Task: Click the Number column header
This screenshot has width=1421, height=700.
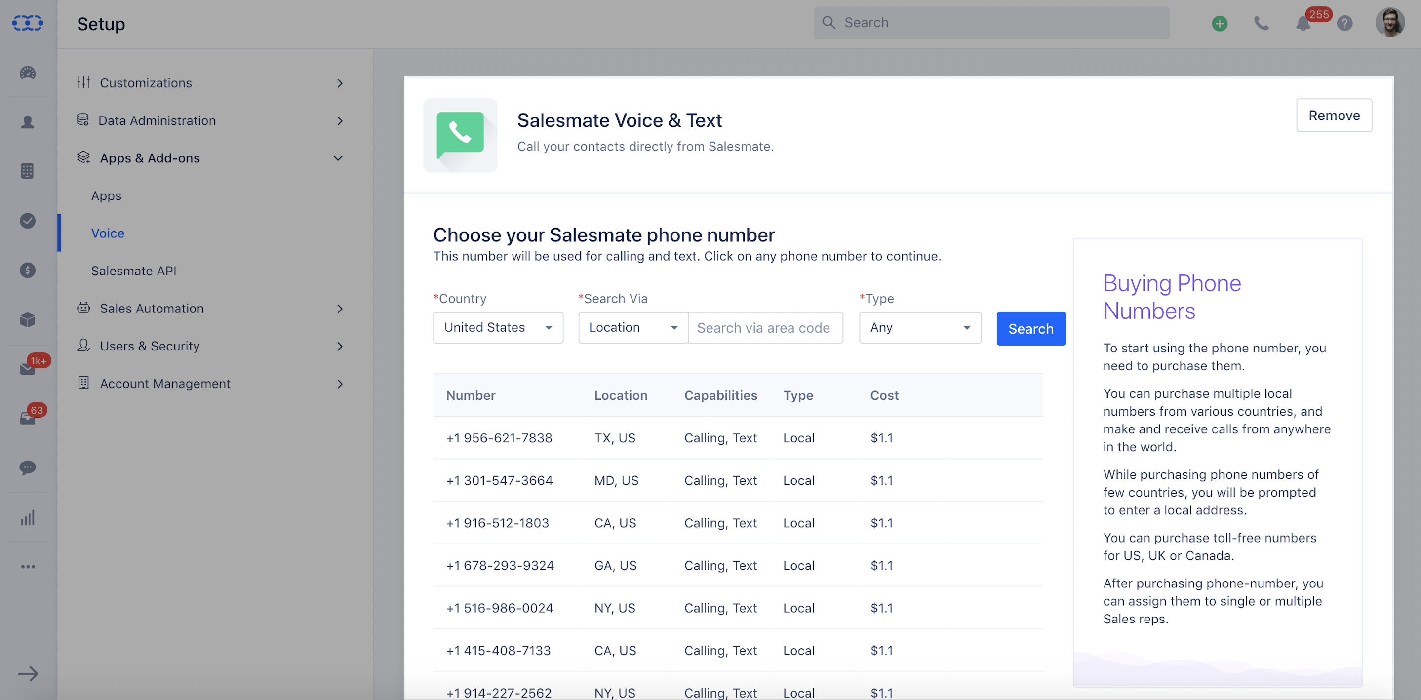Action: [471, 395]
